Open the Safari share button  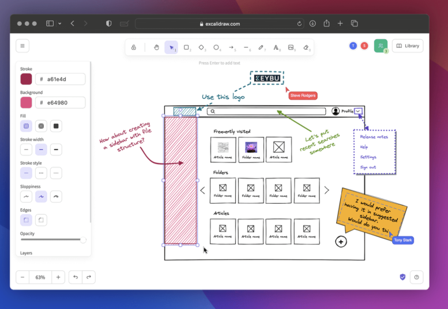[x=326, y=24]
